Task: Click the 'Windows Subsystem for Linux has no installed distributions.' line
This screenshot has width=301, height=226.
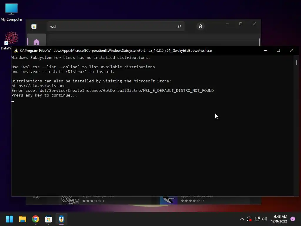Action: (81, 57)
